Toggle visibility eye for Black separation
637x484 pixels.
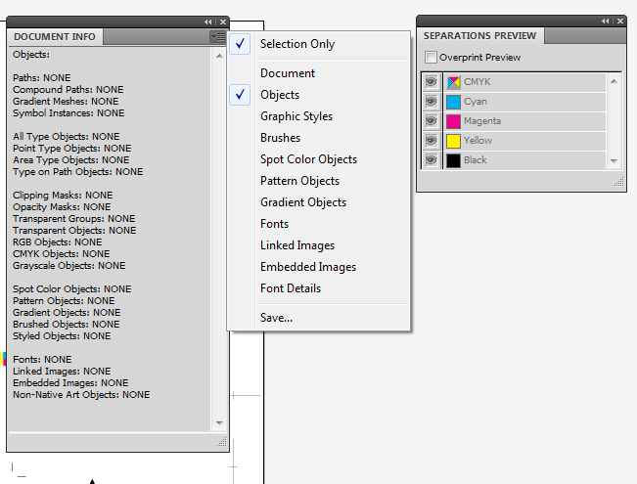(432, 160)
